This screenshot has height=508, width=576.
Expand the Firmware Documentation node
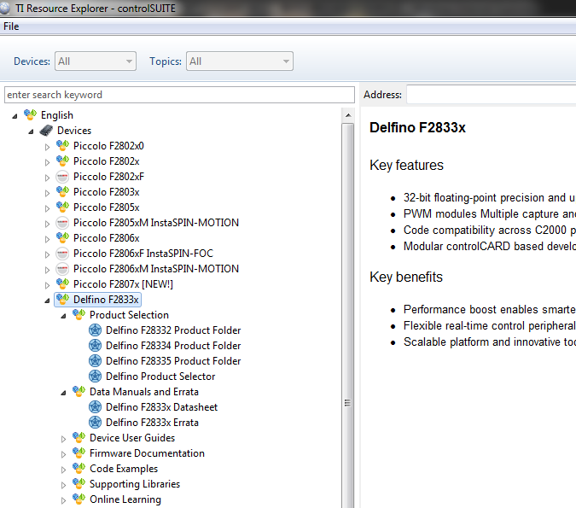coord(63,454)
